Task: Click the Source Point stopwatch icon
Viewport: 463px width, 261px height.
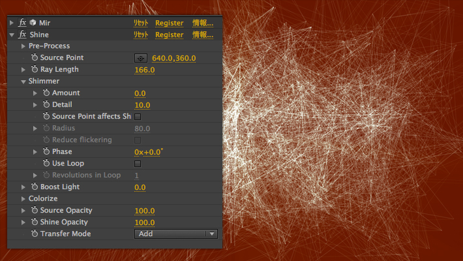Action: (x=35, y=58)
